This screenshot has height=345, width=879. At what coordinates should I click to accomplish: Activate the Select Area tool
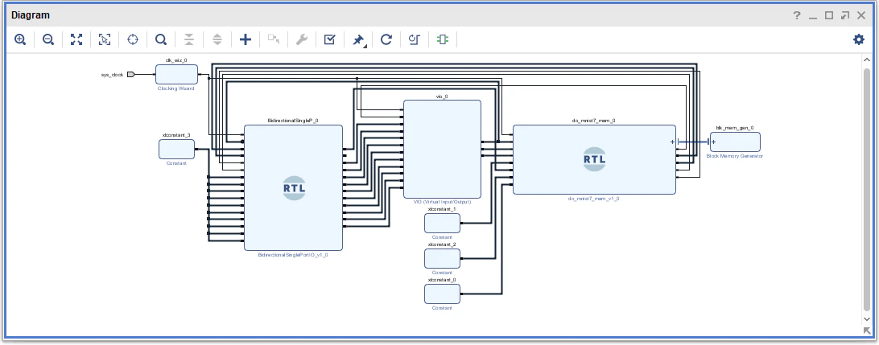(x=105, y=39)
